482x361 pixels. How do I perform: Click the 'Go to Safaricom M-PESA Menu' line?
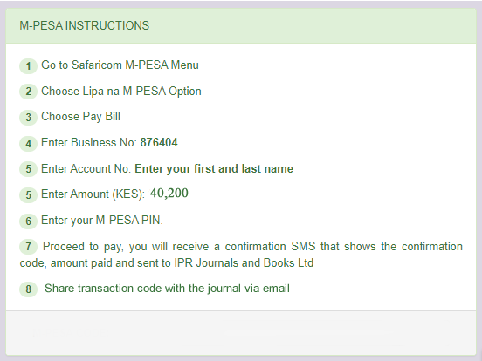click(120, 65)
